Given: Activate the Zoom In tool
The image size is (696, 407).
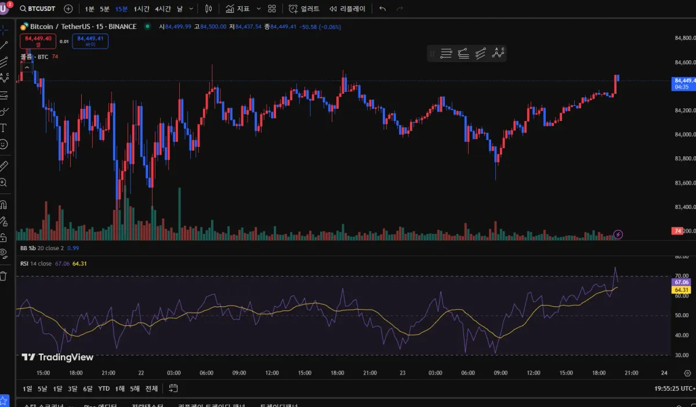Looking at the screenshot, I should tap(3, 183).
